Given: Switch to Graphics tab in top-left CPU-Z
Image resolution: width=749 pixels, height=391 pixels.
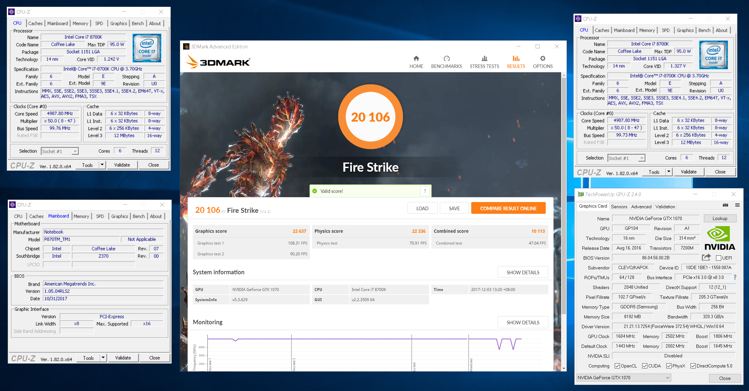Looking at the screenshot, I should [x=118, y=23].
